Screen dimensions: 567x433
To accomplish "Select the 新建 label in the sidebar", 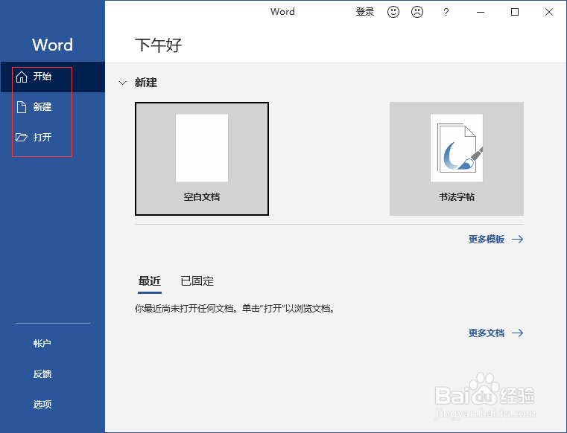I will click(x=42, y=107).
